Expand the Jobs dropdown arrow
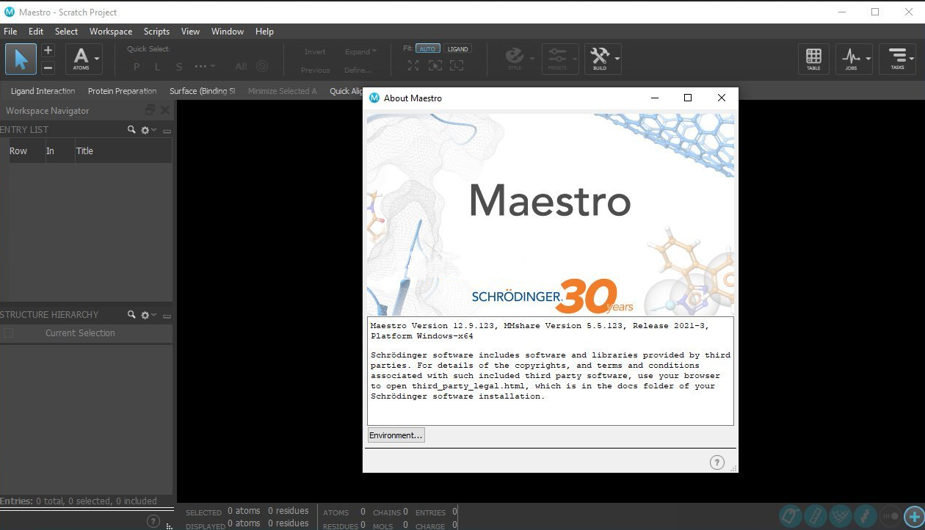This screenshot has height=530, width=925. 868,59
